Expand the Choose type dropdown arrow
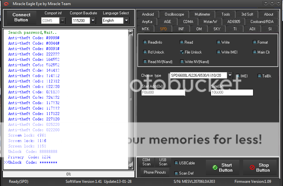This screenshot has height=186, width=283. click(230, 75)
